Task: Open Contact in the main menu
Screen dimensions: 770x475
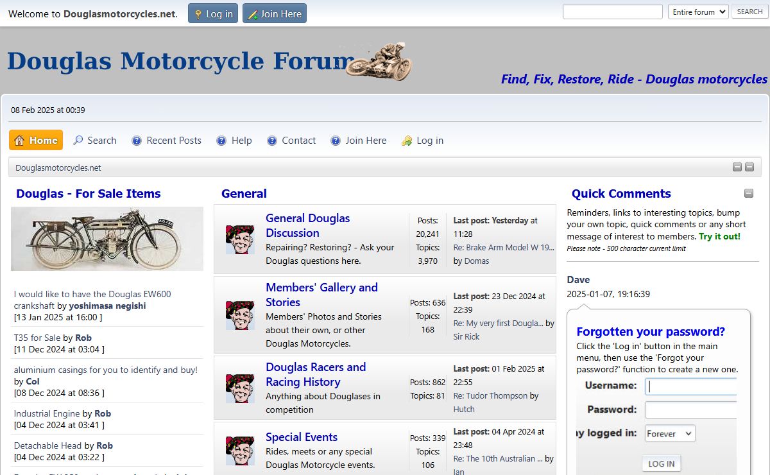Action: (291, 141)
